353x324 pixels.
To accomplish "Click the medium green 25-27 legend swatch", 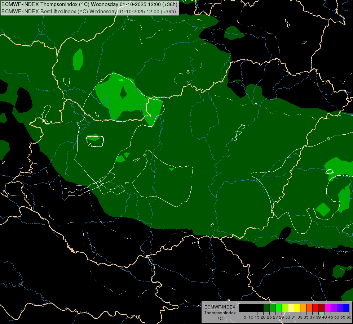I will click(x=273, y=308).
